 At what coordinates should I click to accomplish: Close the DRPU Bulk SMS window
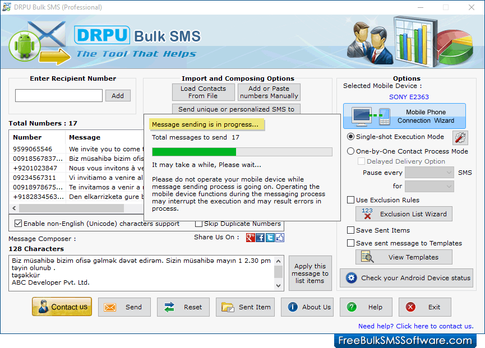coord(472,7)
